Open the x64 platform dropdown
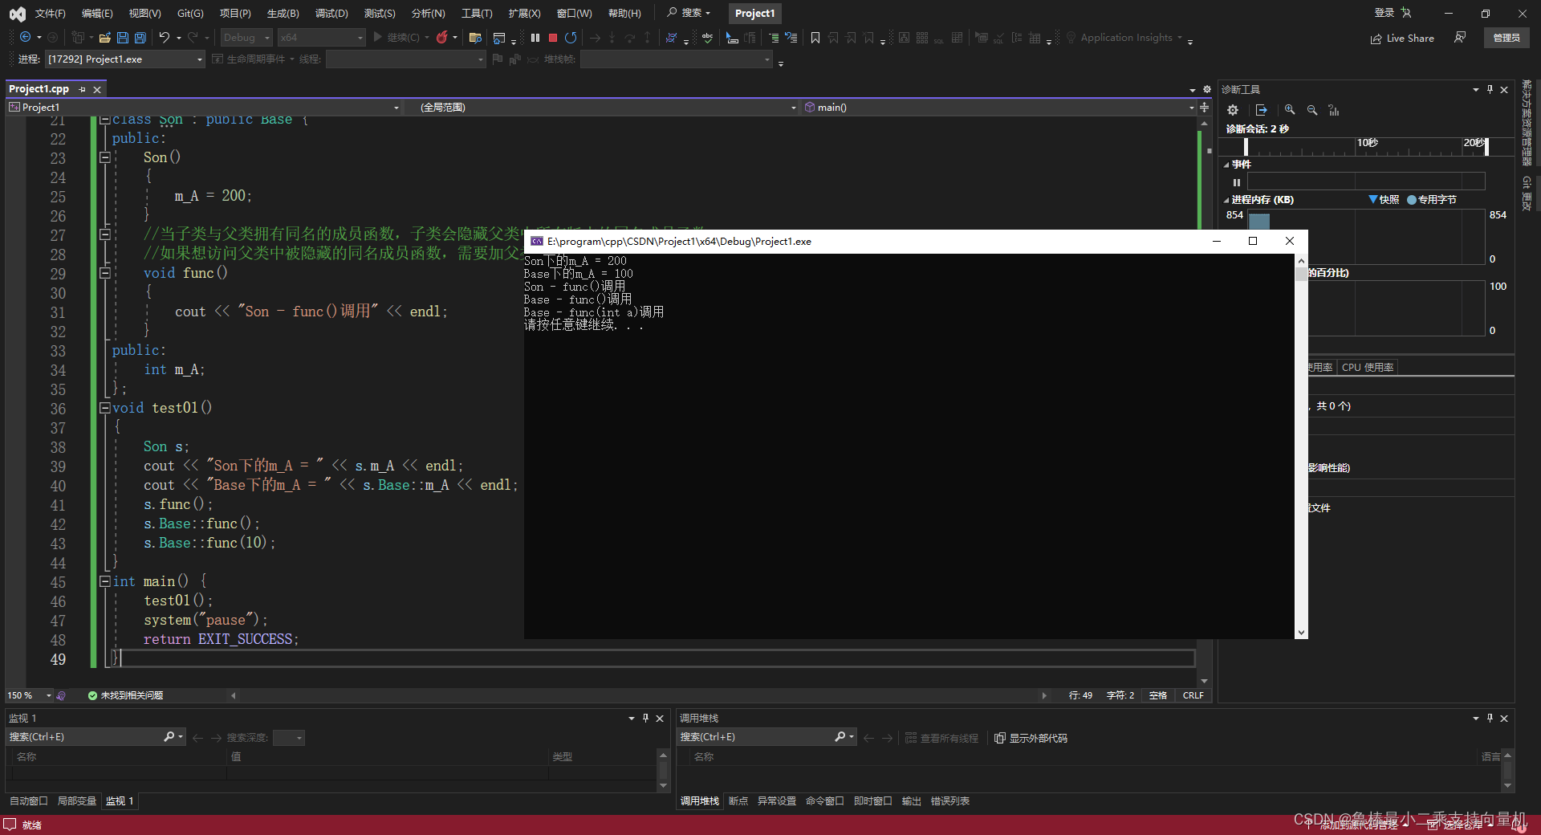 [322, 38]
